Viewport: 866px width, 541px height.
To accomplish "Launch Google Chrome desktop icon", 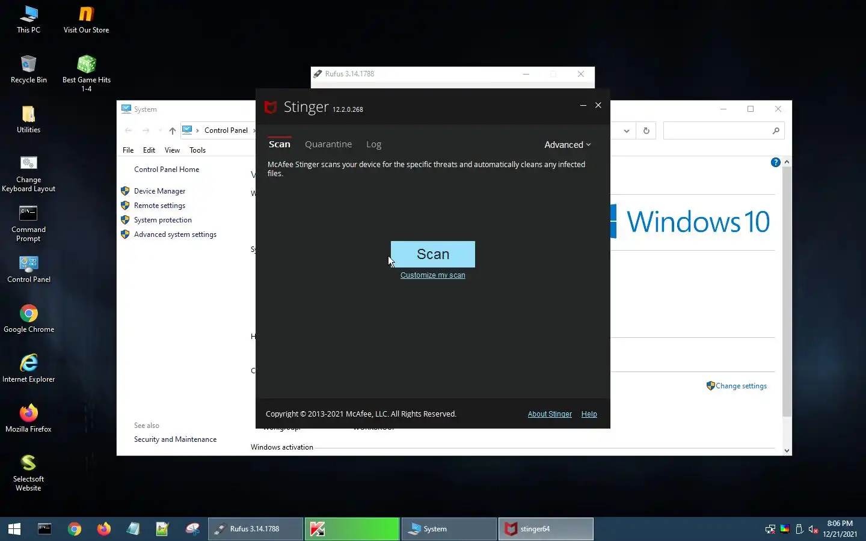I will point(28,319).
